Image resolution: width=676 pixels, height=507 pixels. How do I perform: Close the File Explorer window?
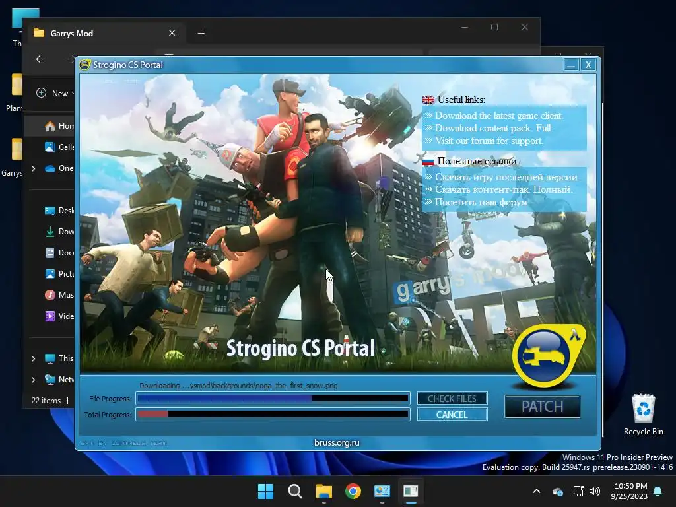[x=525, y=27]
